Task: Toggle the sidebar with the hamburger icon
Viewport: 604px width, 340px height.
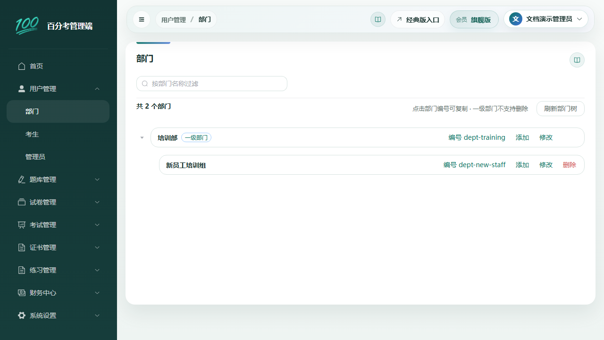Action: pyautogui.click(x=142, y=19)
